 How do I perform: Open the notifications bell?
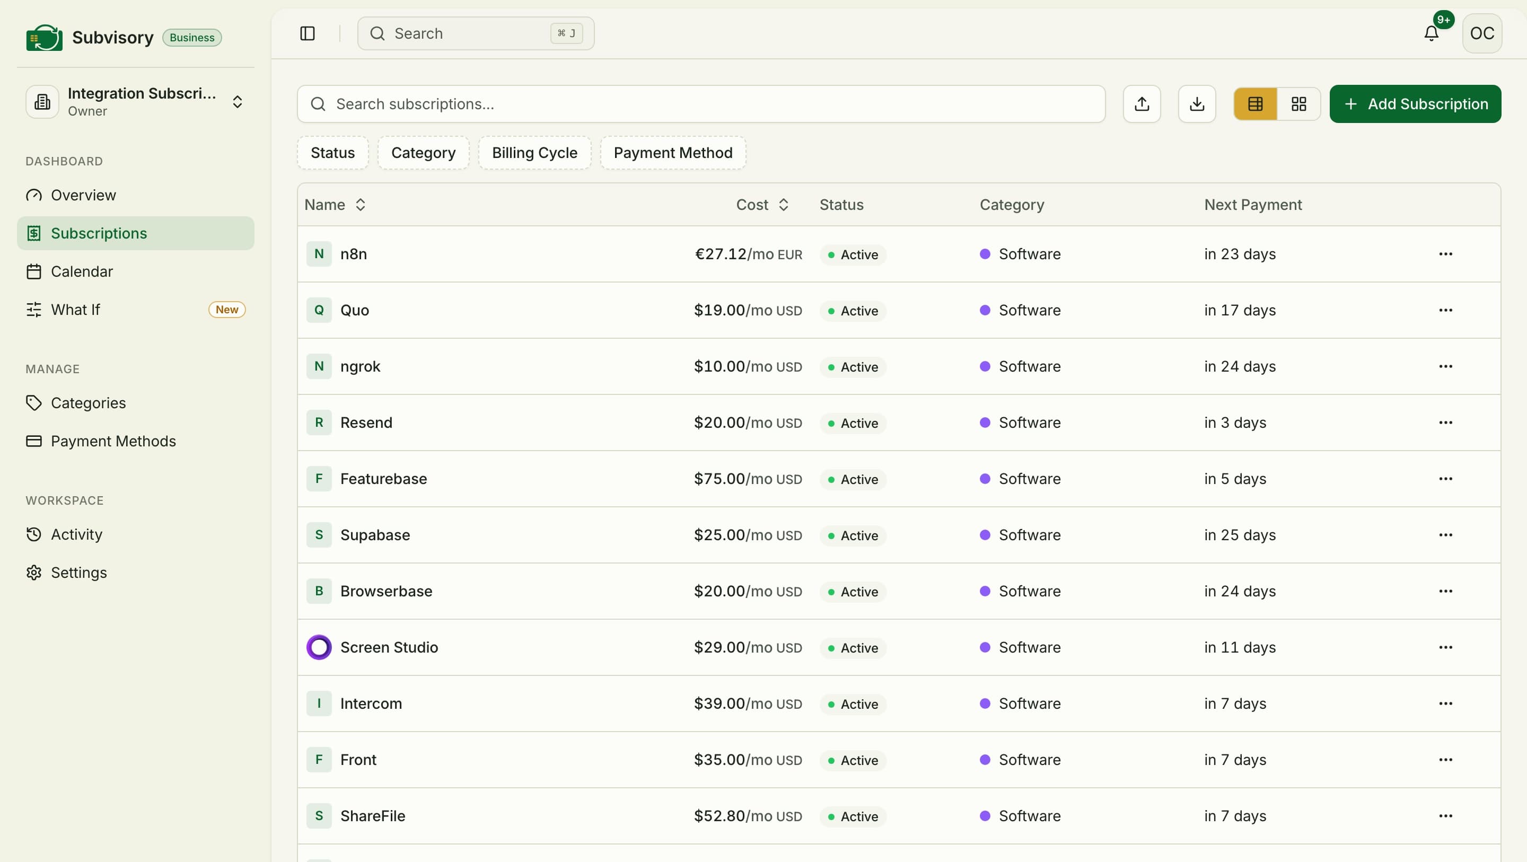click(x=1431, y=33)
